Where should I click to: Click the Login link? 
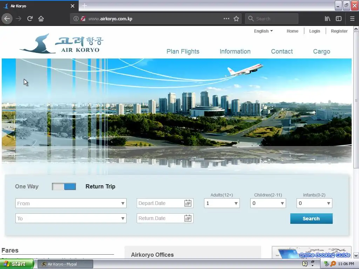pos(314,31)
